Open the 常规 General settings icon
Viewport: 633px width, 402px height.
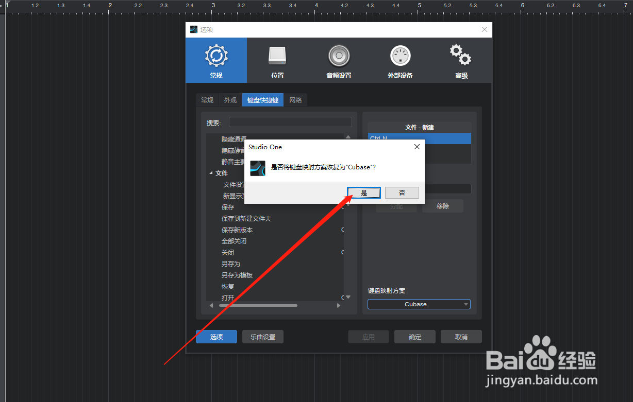click(x=216, y=60)
